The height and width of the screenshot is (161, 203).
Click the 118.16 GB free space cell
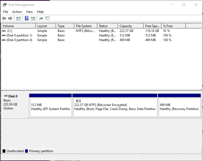[x=152, y=31]
